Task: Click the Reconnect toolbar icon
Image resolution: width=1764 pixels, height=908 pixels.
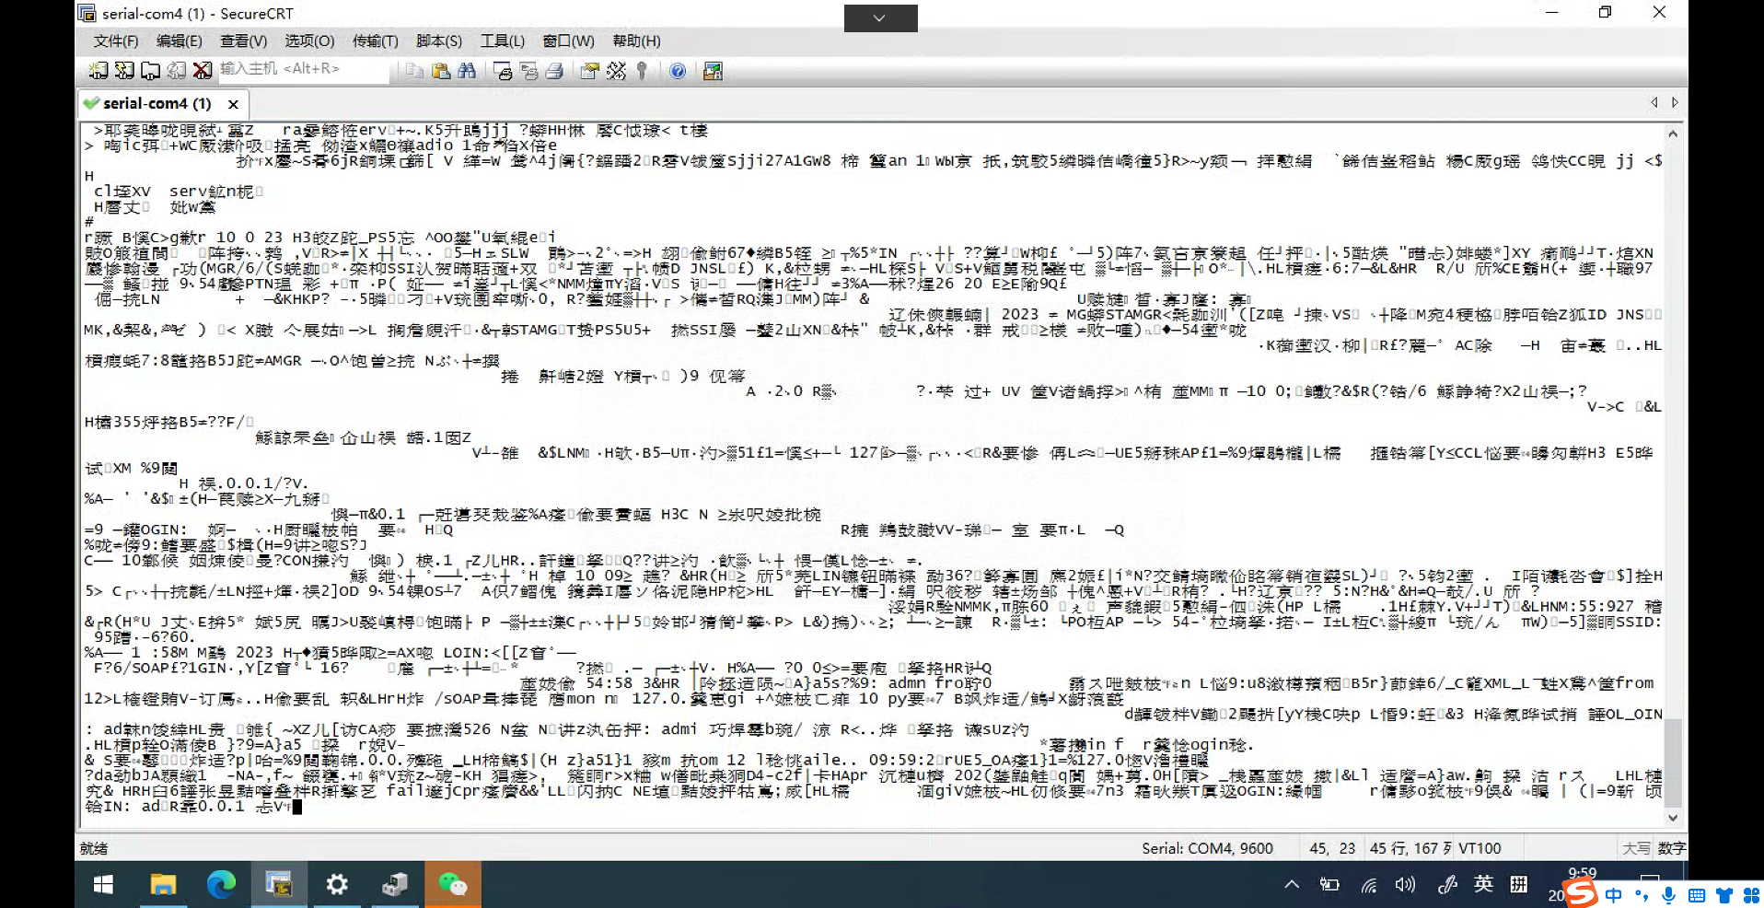Action: [x=177, y=70]
